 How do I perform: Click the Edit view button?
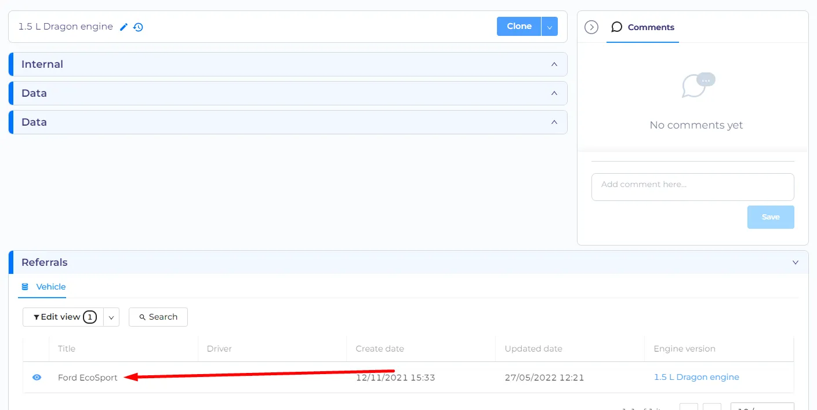[63, 317]
